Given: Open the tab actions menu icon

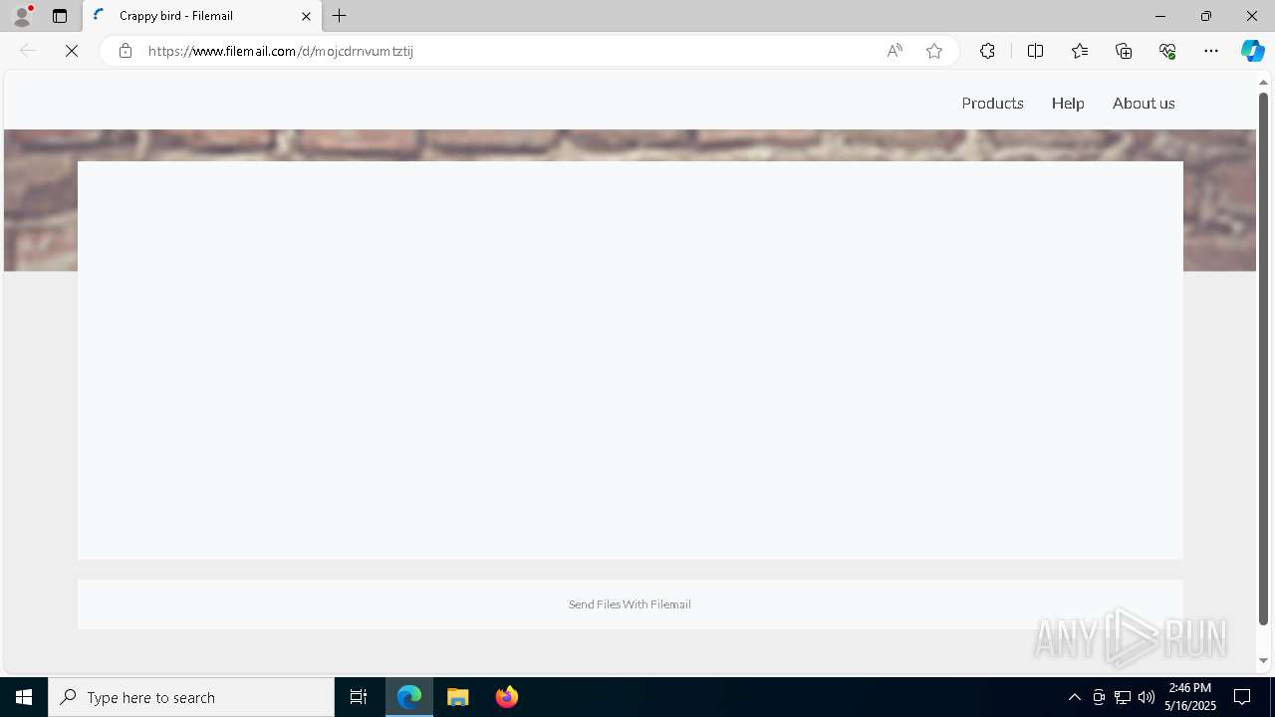Looking at the screenshot, I should pos(60,16).
